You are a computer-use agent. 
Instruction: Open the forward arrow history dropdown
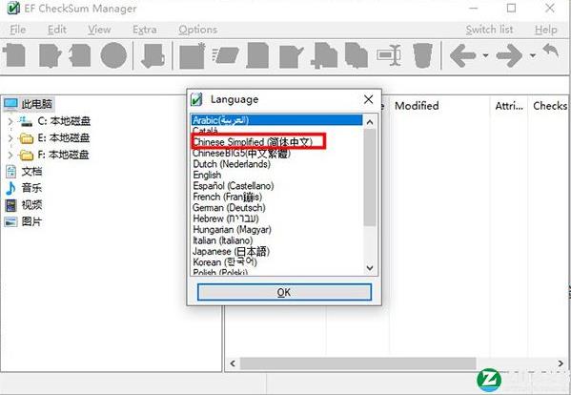point(533,55)
